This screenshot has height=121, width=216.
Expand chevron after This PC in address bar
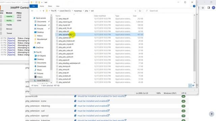coord(58,11)
